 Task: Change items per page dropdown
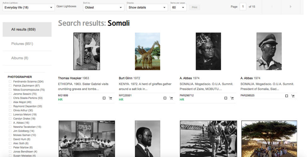coord(178,8)
